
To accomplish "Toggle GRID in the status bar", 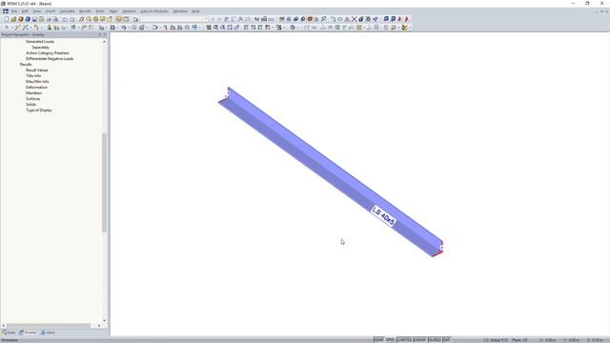I will click(x=390, y=340).
